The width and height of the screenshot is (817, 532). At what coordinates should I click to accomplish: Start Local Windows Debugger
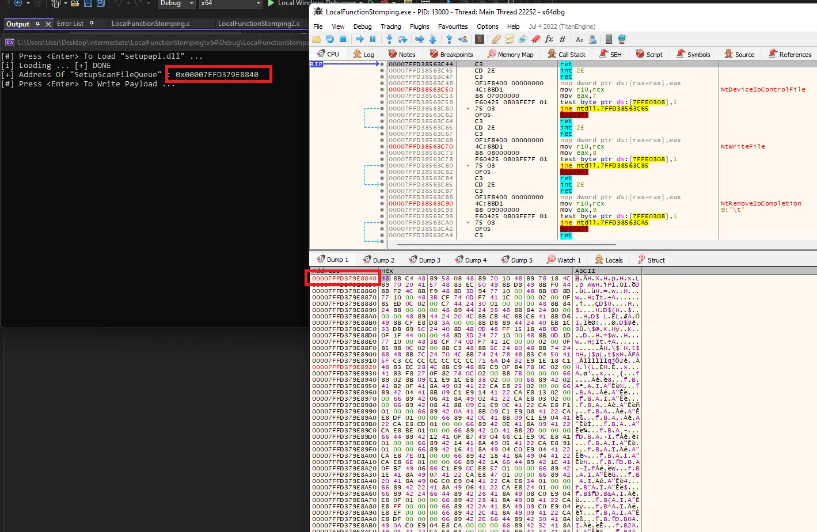(272, 3)
